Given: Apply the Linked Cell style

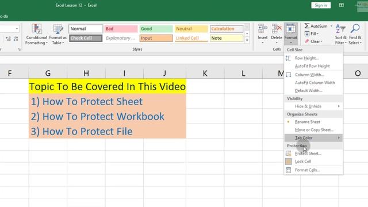Looking at the screenshot, I should [191, 39].
